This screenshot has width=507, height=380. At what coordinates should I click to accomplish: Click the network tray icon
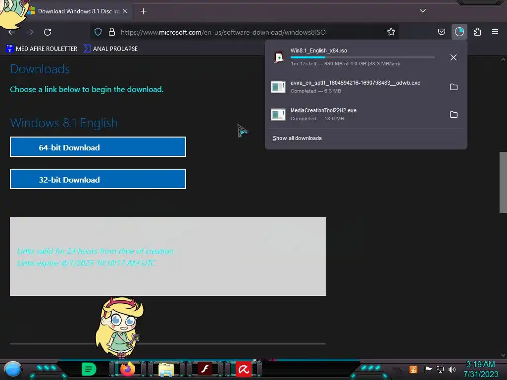(440, 369)
